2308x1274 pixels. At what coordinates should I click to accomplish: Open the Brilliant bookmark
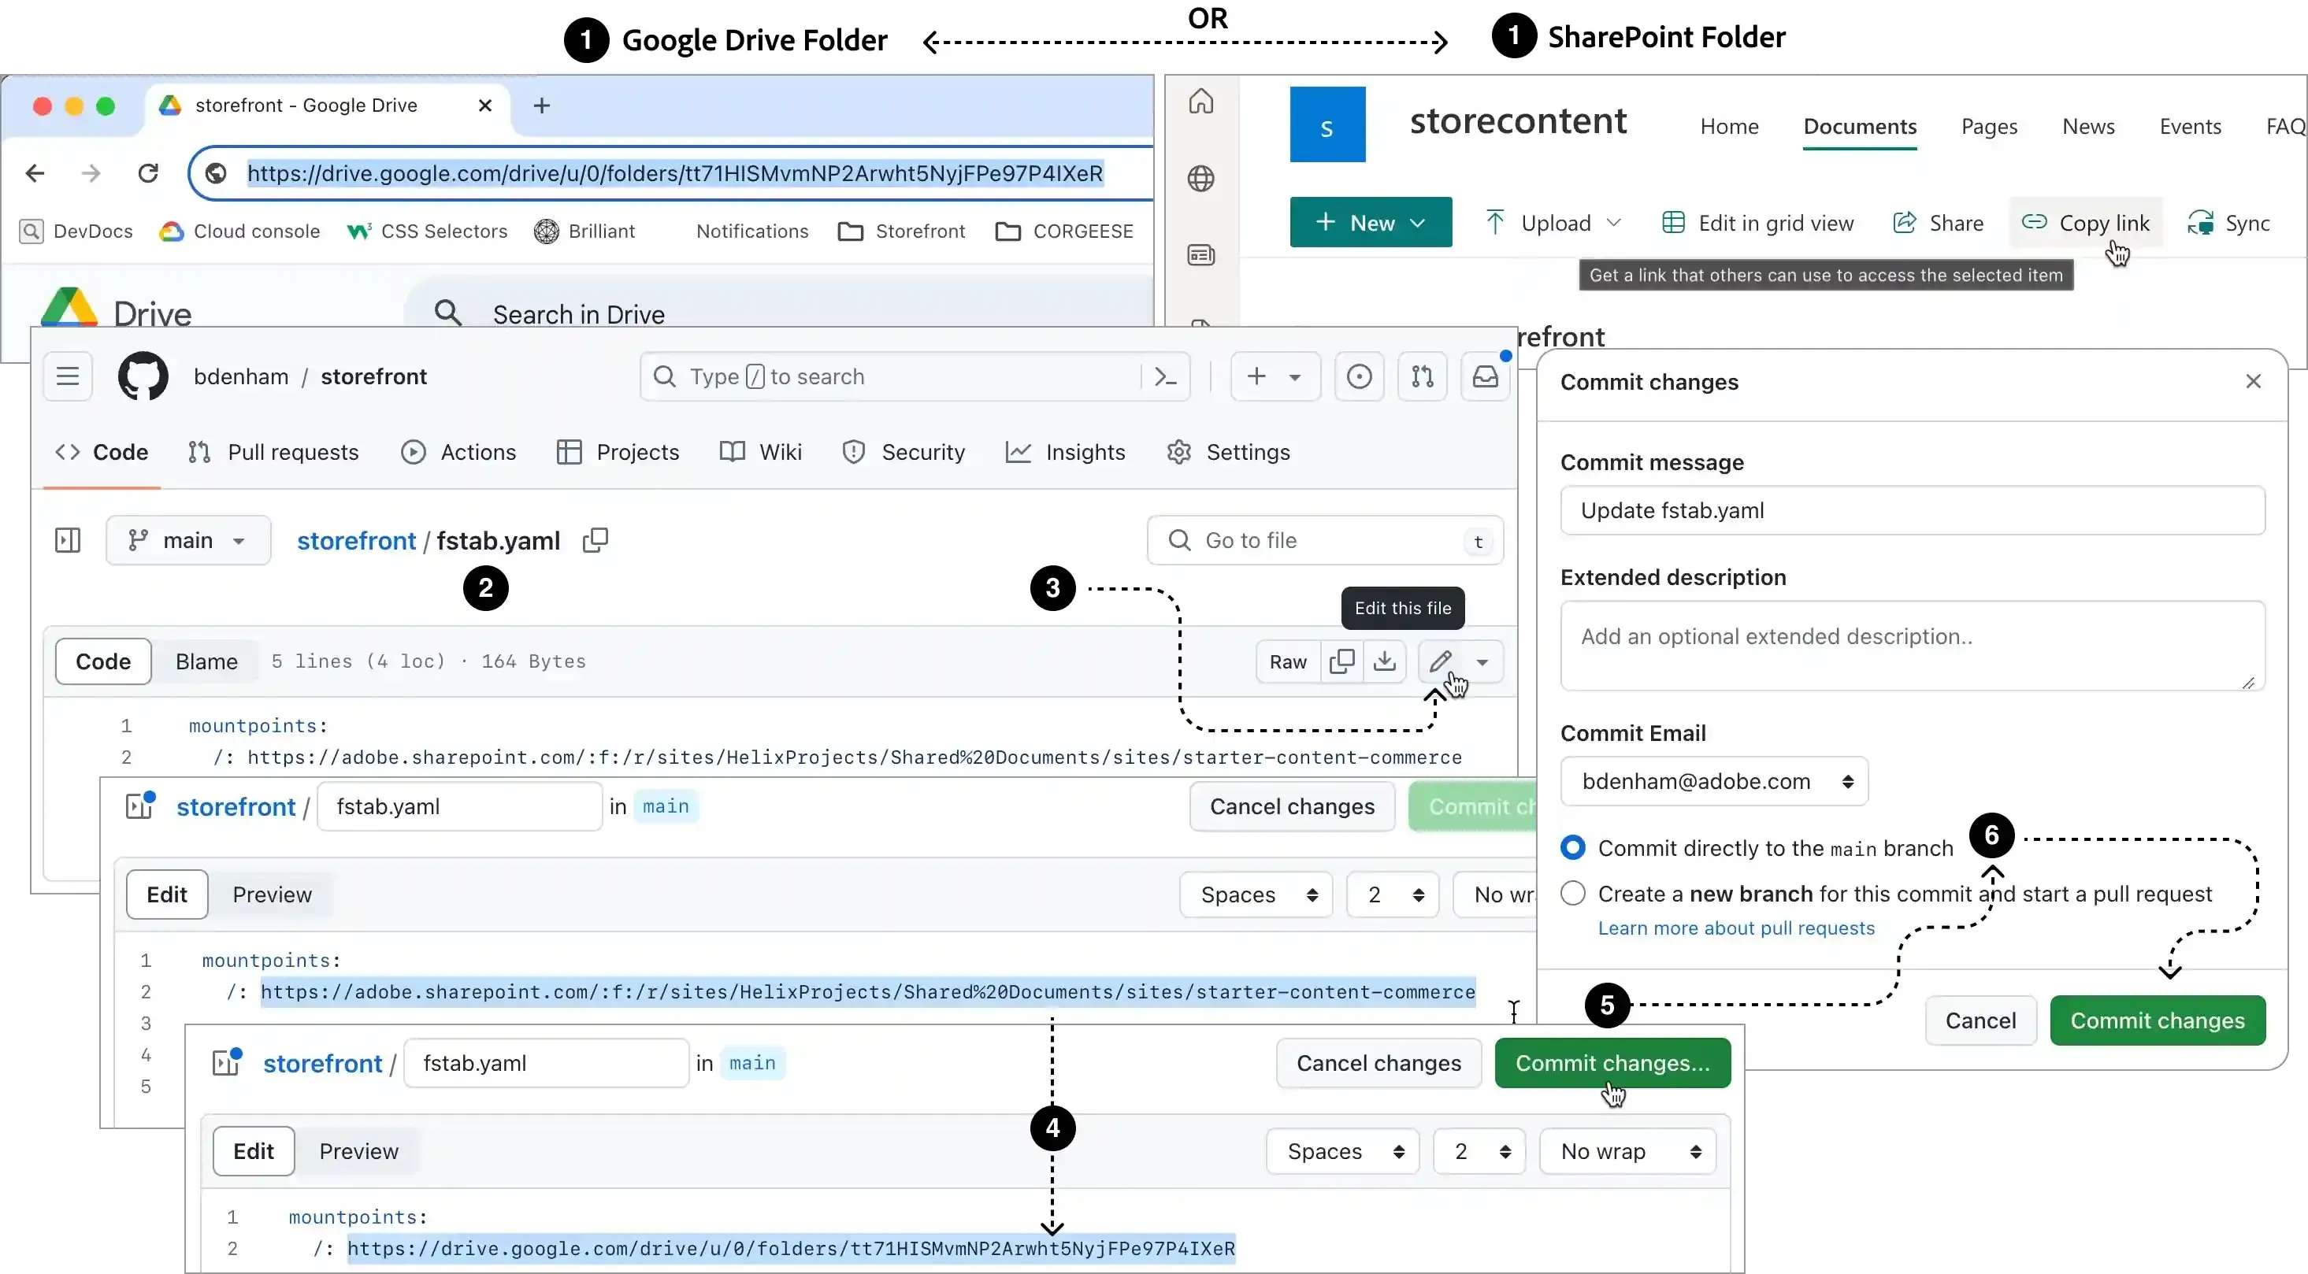click(x=584, y=231)
